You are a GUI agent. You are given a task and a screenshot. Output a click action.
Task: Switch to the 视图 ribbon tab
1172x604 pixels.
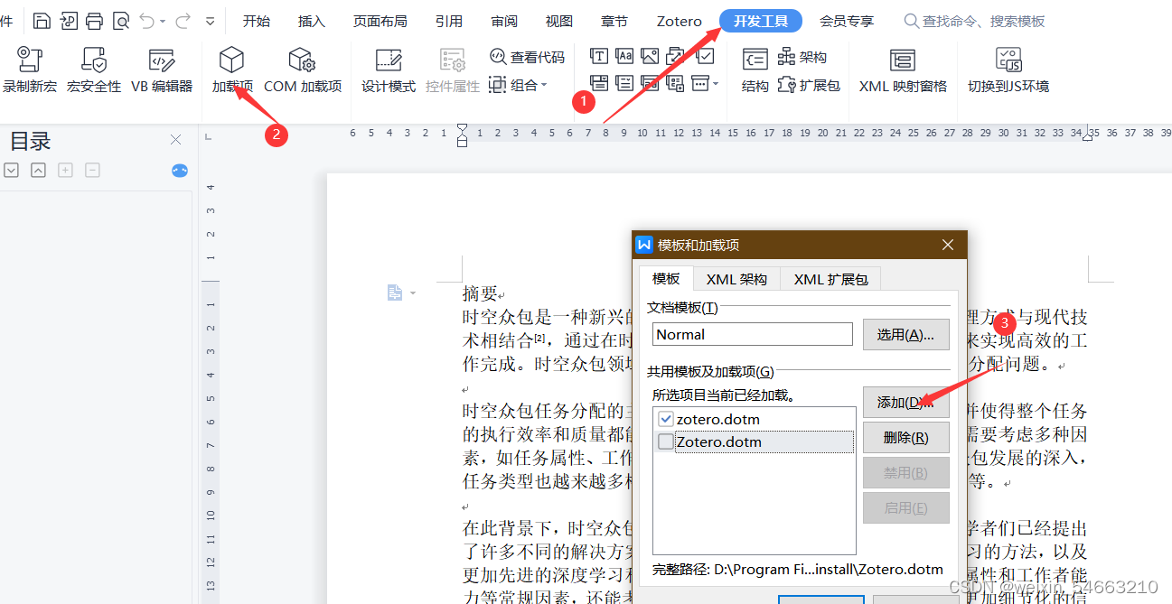(x=559, y=21)
